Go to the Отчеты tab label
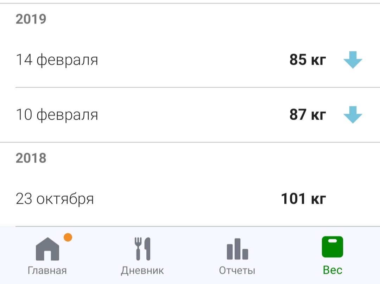This screenshot has height=284, width=380. [x=237, y=270]
